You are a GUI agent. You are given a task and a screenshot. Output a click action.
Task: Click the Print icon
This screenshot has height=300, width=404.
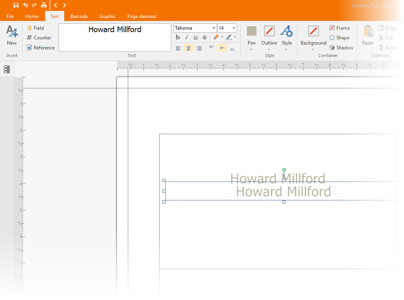(x=44, y=5)
